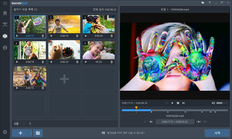The height and width of the screenshot is (139, 232).
Task: Play the 0:00:15 autumn leaves clip
Action: pos(17,88)
